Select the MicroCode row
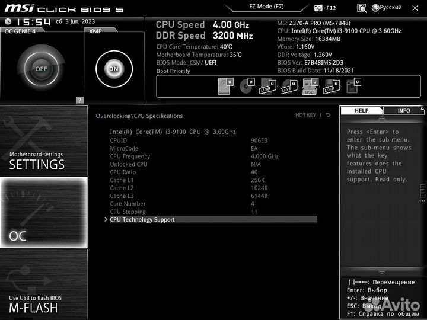Image resolution: width=427 pixels, height=320 pixels. (x=213, y=148)
